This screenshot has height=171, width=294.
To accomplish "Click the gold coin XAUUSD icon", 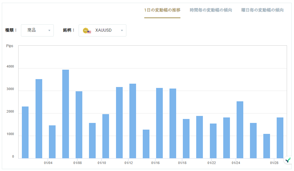I will pos(87,31).
